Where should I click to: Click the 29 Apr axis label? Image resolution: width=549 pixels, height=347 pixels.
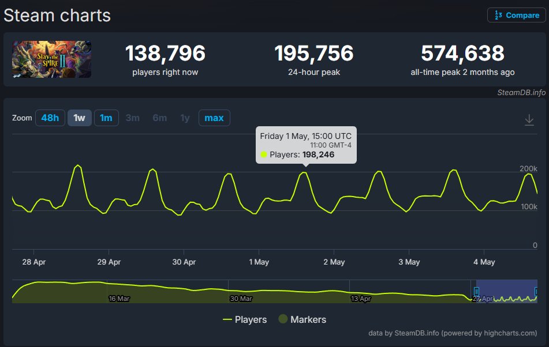point(109,262)
